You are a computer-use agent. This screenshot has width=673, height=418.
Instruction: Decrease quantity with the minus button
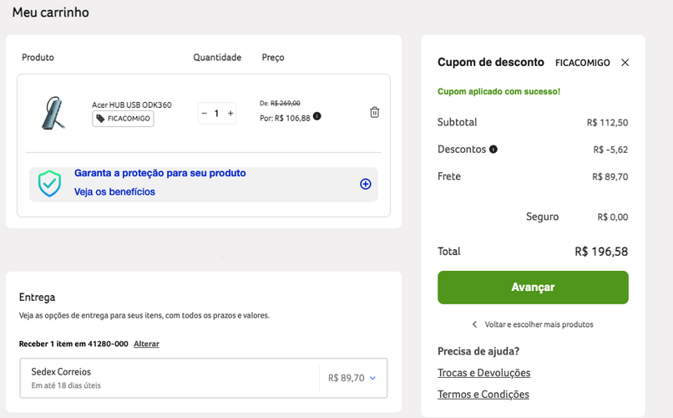click(204, 113)
